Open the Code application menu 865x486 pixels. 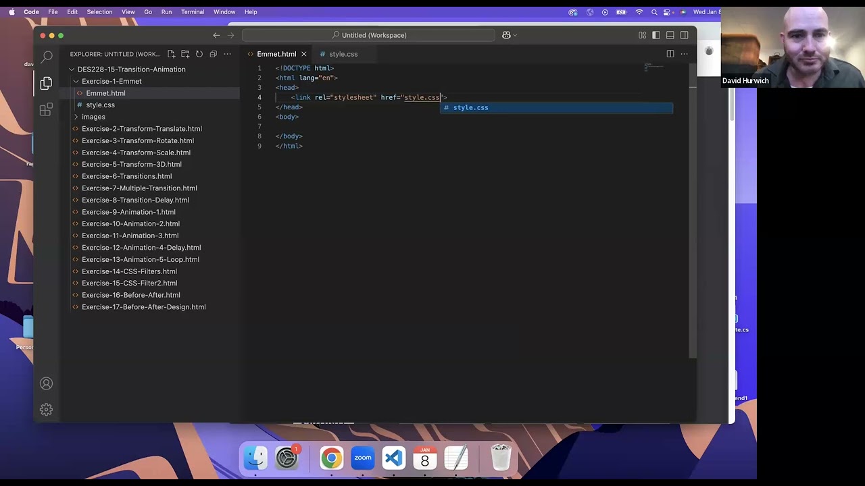click(x=31, y=12)
